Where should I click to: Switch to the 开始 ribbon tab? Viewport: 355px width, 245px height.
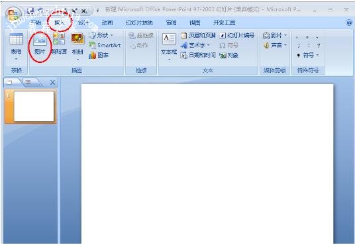coord(36,23)
